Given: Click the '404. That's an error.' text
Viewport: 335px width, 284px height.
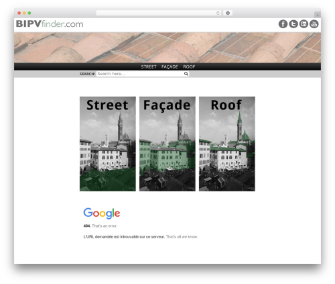Looking at the screenshot, I should [100, 226].
